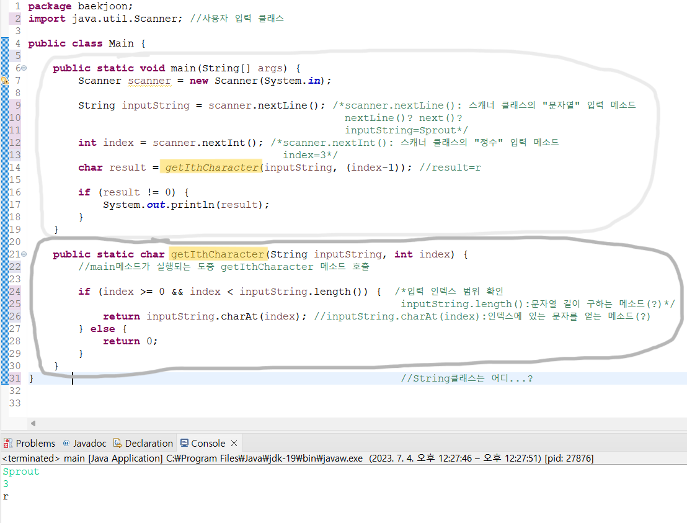This screenshot has width=687, height=523.
Task: Close the Console view
Action: pyautogui.click(x=234, y=443)
